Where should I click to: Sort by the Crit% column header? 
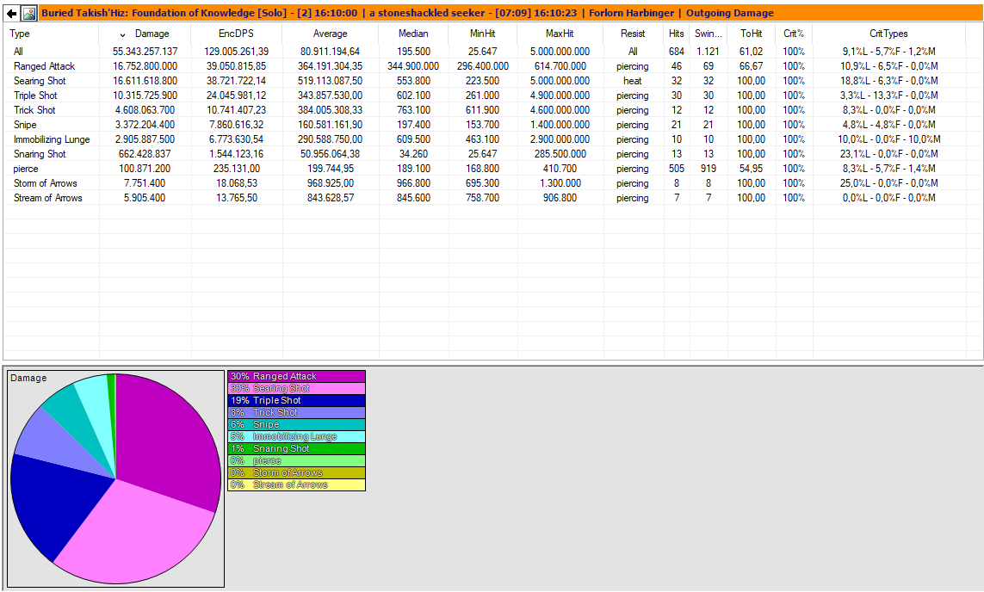[792, 34]
